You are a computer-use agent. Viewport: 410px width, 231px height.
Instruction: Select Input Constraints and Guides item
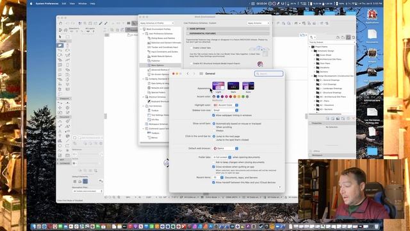click(163, 52)
